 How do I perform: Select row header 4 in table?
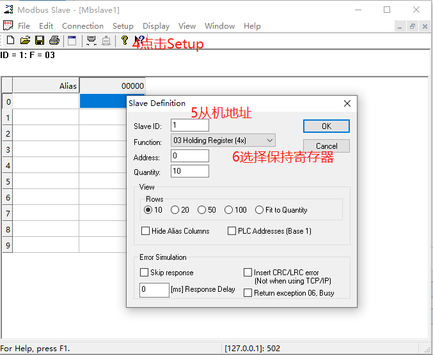[8, 165]
